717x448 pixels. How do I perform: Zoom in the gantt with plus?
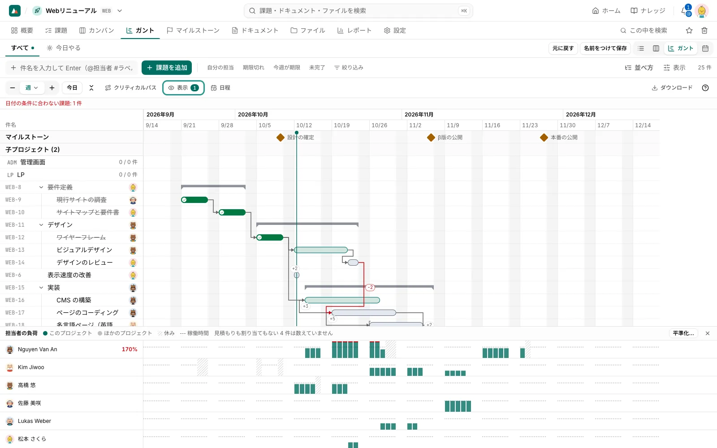tap(52, 88)
